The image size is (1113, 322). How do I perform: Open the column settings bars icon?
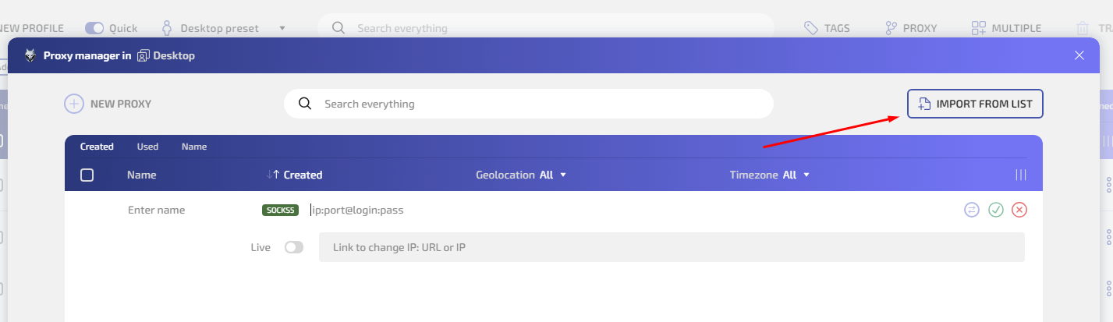1020,175
